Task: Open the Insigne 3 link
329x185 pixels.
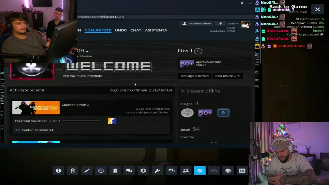Action: click(x=189, y=104)
